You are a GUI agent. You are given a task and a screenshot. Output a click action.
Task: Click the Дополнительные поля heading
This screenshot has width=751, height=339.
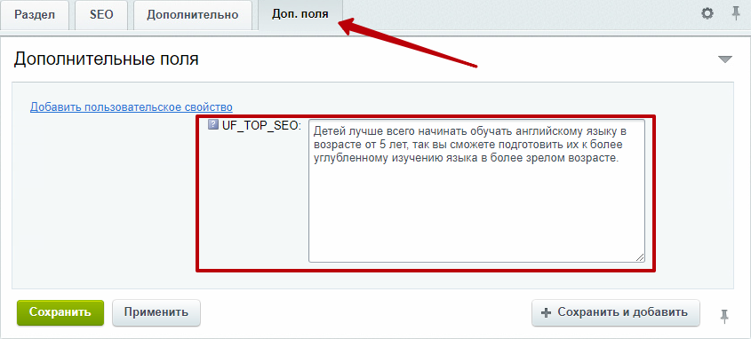[x=106, y=59]
